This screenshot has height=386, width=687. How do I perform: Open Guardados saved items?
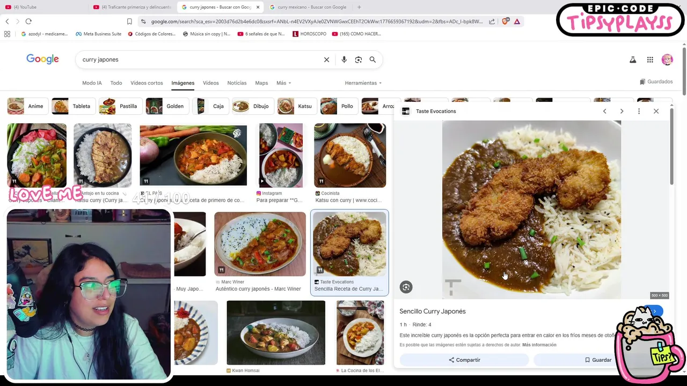656,82
